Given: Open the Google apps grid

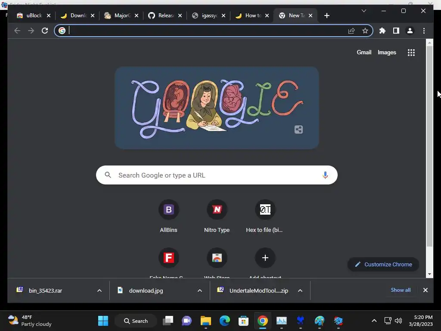Looking at the screenshot, I should point(411,52).
